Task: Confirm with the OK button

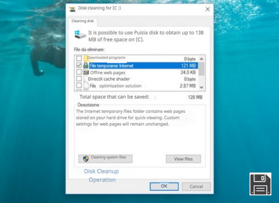Action: click(164, 186)
